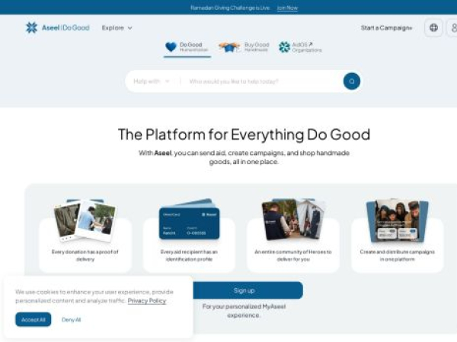The height and width of the screenshot is (342, 457).
Task: Click the Aseel Do Good logo
Action: click(57, 27)
